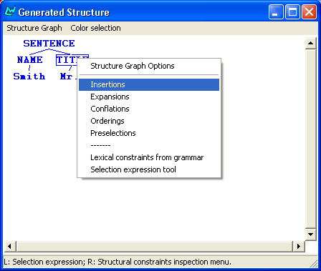
Task: Select Insertions from the context menu
Action: coord(149,84)
